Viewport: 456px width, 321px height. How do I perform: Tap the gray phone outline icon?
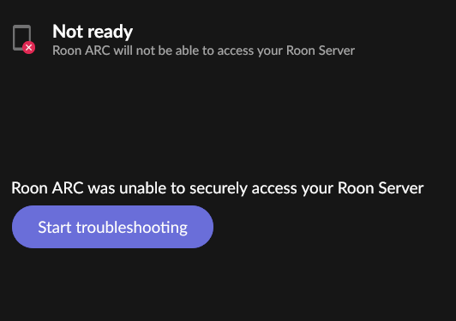[21, 38]
